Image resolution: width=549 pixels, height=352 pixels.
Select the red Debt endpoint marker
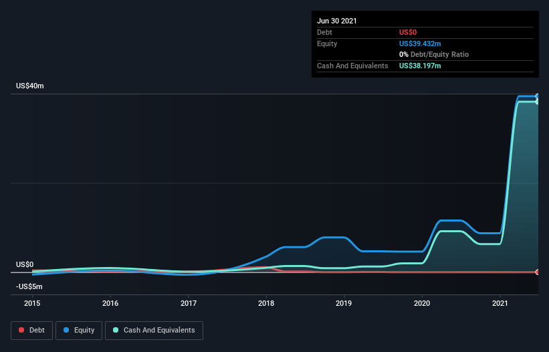[x=538, y=272]
